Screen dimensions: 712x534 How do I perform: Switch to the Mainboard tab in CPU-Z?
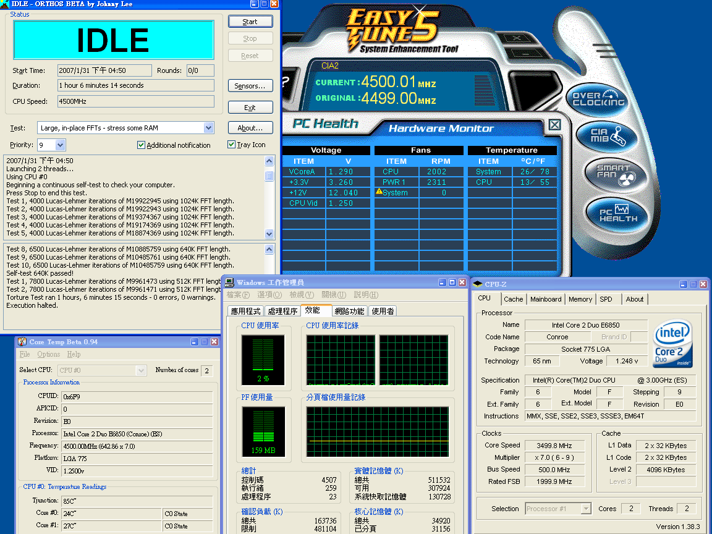click(545, 299)
